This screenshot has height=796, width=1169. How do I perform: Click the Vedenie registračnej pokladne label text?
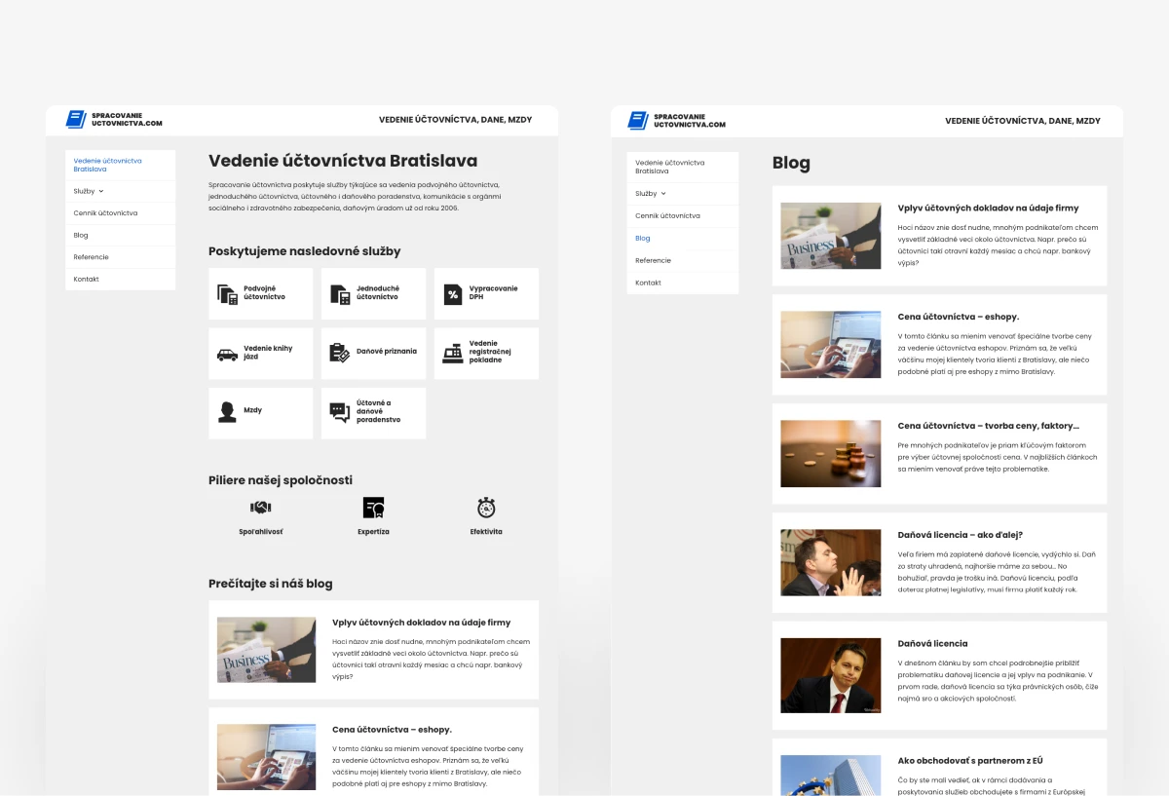490,352
